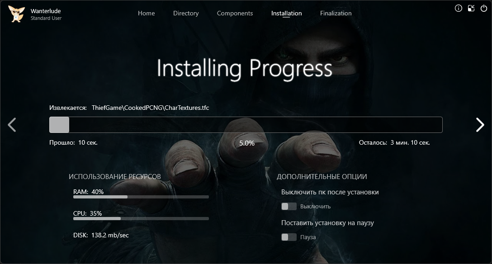
Task: Click the CPU usage bar
Action: tap(141, 219)
